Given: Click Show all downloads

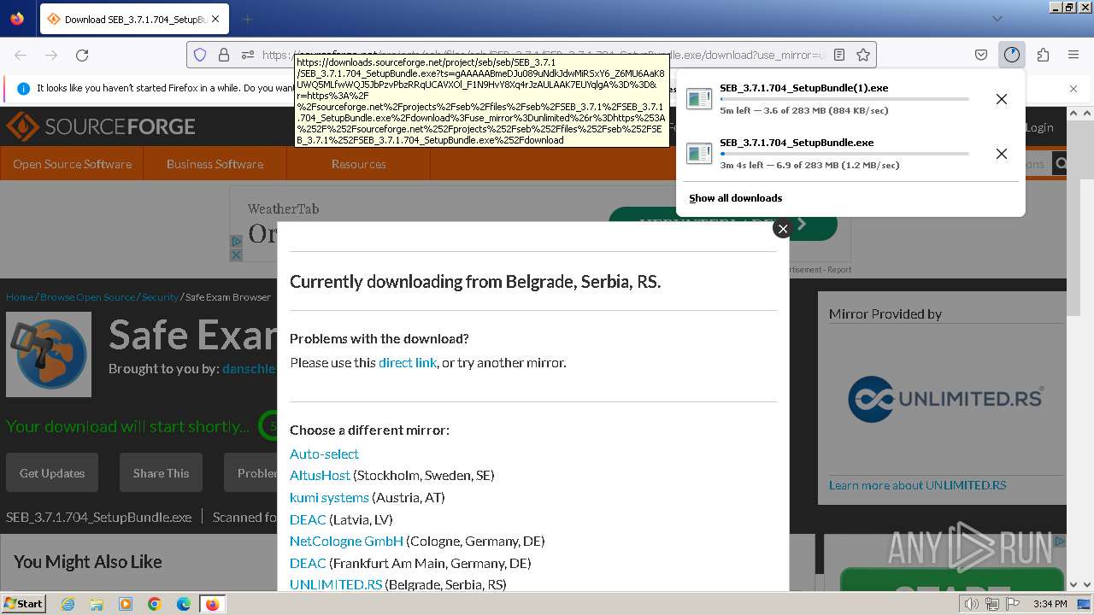Looking at the screenshot, I should point(735,198).
